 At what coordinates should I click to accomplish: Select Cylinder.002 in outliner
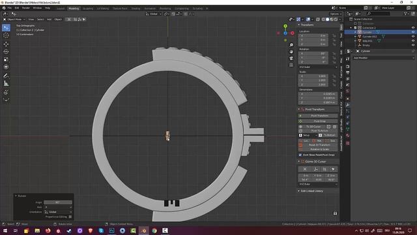pyautogui.click(x=369, y=37)
